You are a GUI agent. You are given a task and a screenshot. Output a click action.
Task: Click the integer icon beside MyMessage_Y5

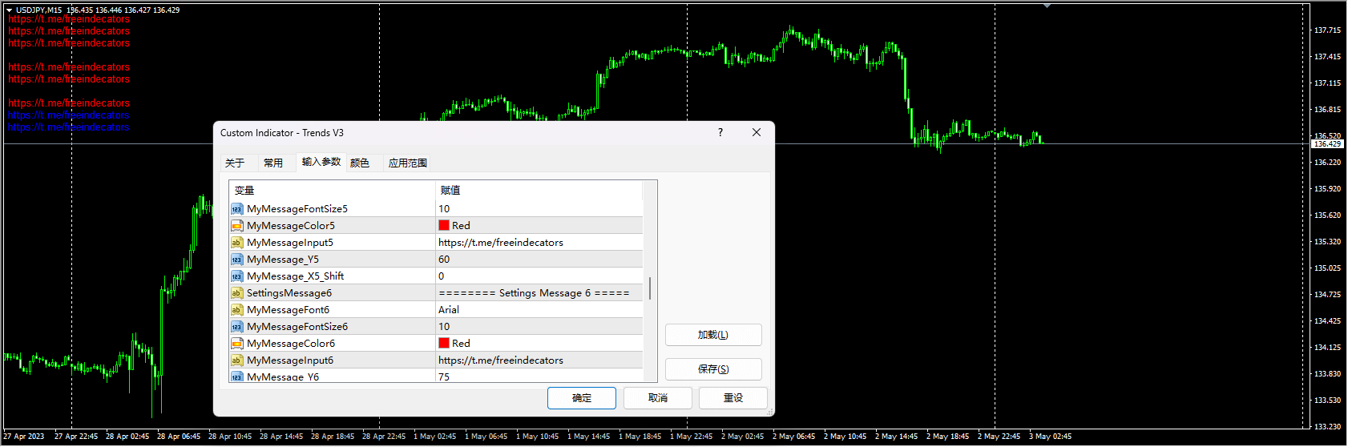click(236, 260)
